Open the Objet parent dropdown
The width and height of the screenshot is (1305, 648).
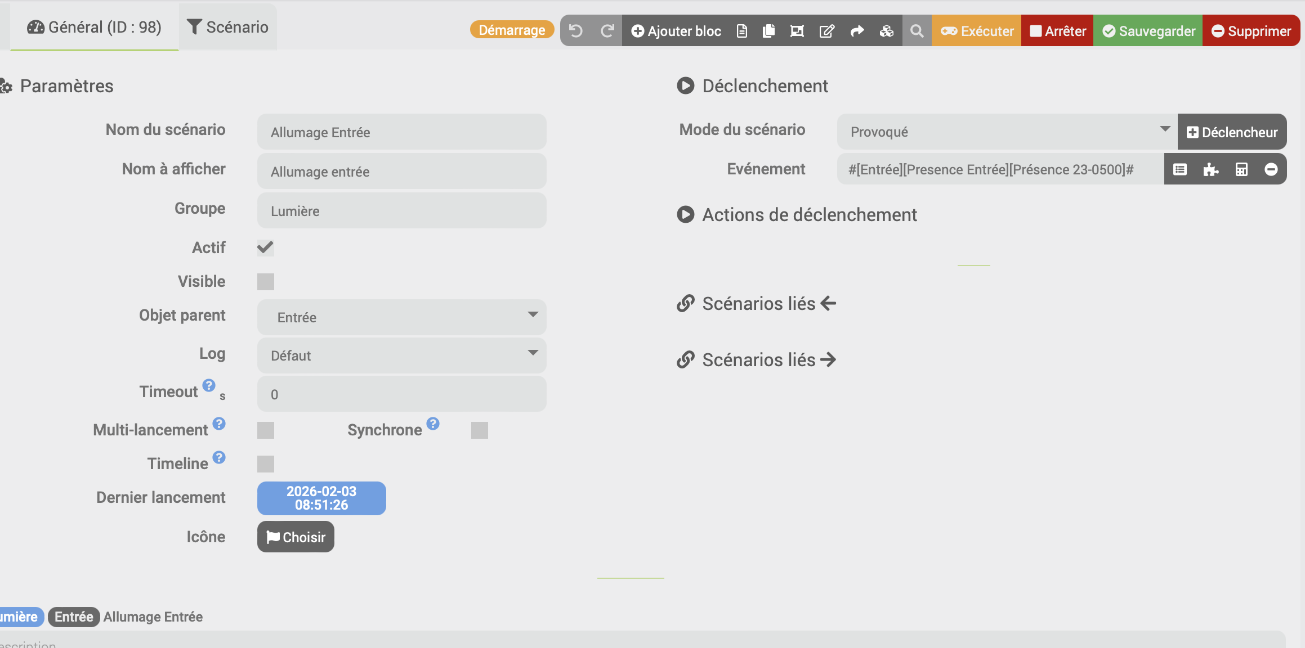401,317
